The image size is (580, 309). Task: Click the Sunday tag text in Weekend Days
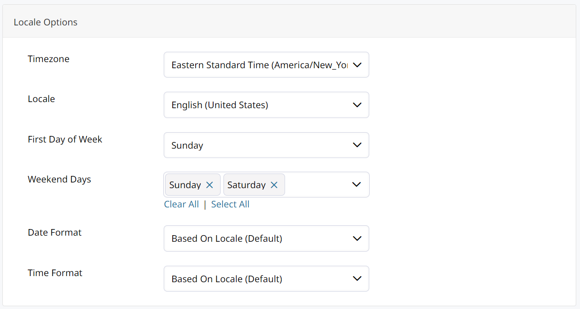point(185,185)
